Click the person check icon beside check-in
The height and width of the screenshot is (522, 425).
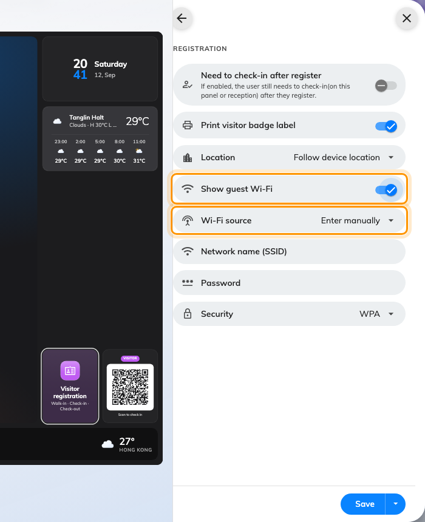(x=187, y=85)
